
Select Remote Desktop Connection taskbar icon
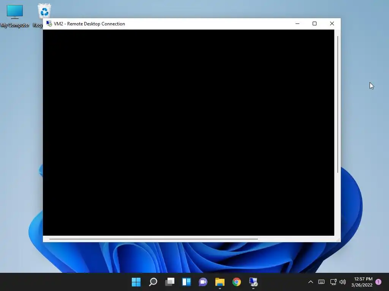[x=253, y=282]
